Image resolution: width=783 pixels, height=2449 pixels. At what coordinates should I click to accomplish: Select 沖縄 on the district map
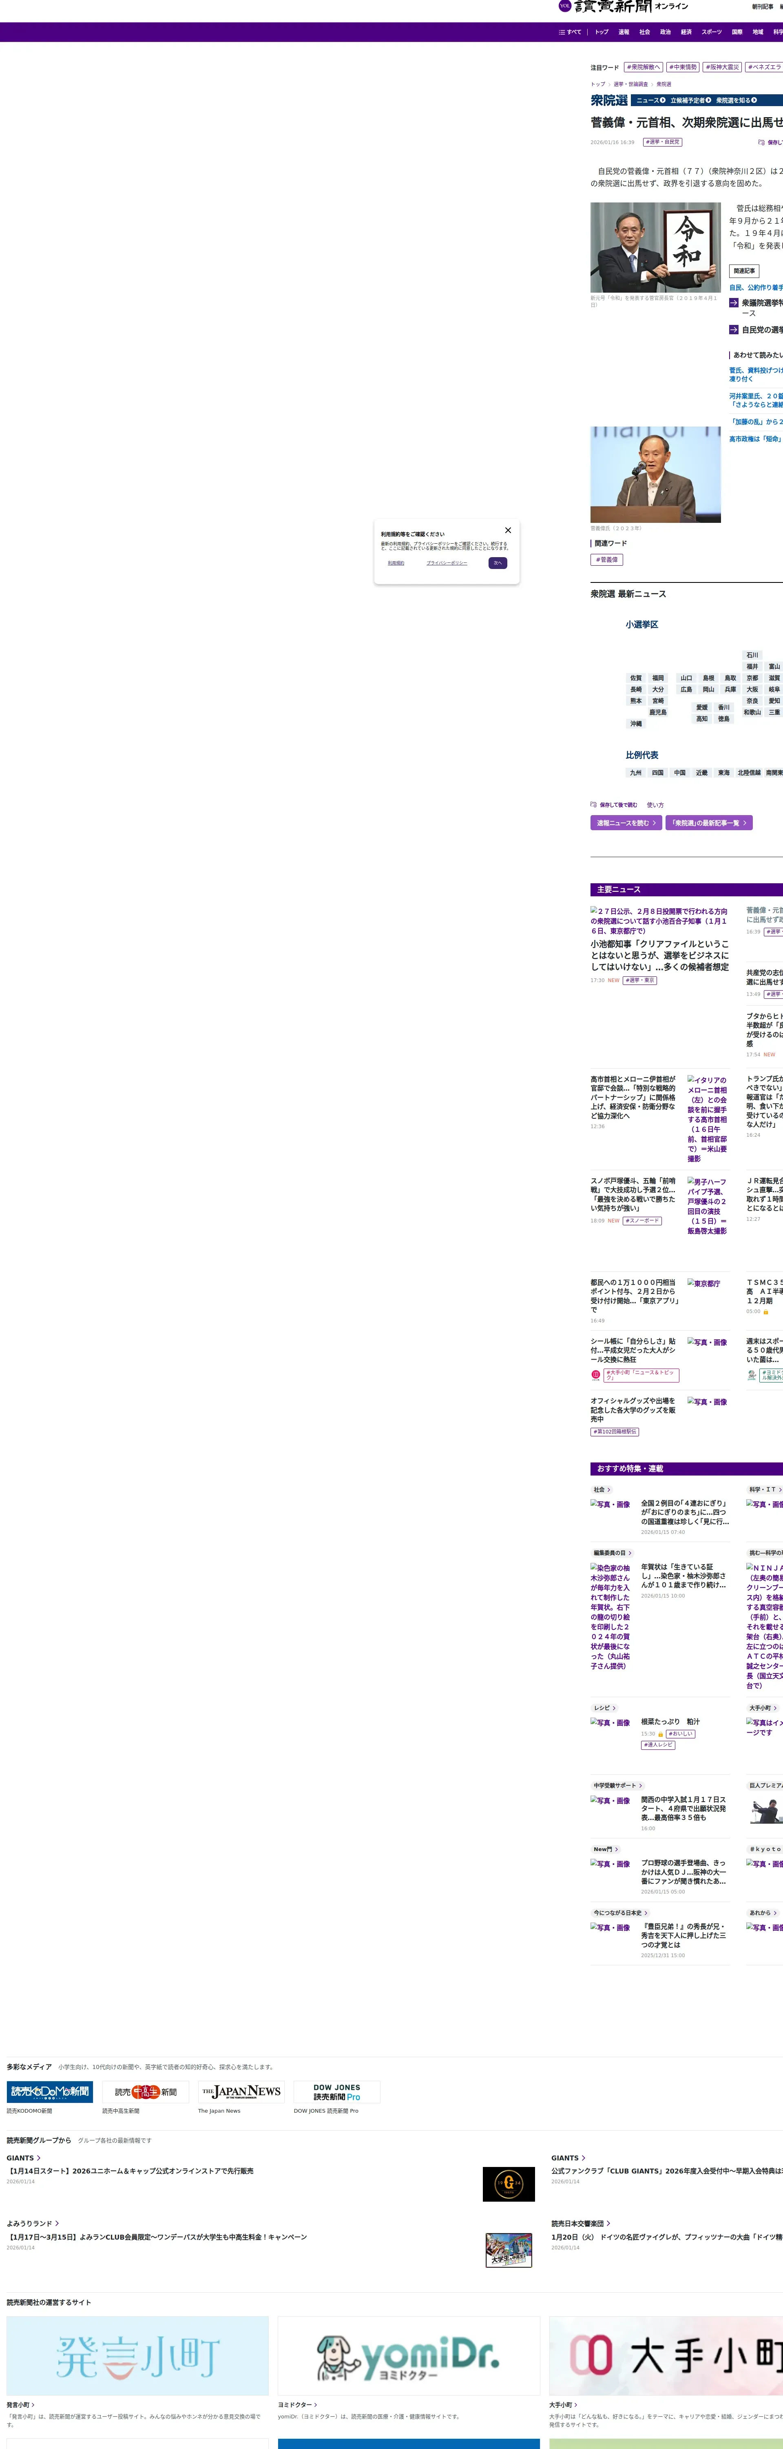coord(636,724)
